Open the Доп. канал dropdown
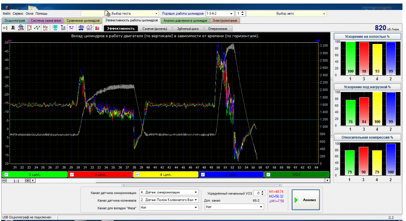Screen dimensions: 406x221 pos(234,207)
